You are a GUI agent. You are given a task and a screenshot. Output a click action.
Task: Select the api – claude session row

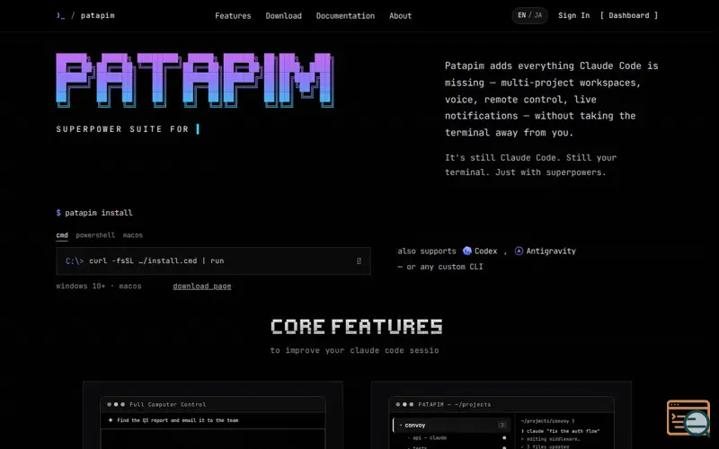click(452, 438)
